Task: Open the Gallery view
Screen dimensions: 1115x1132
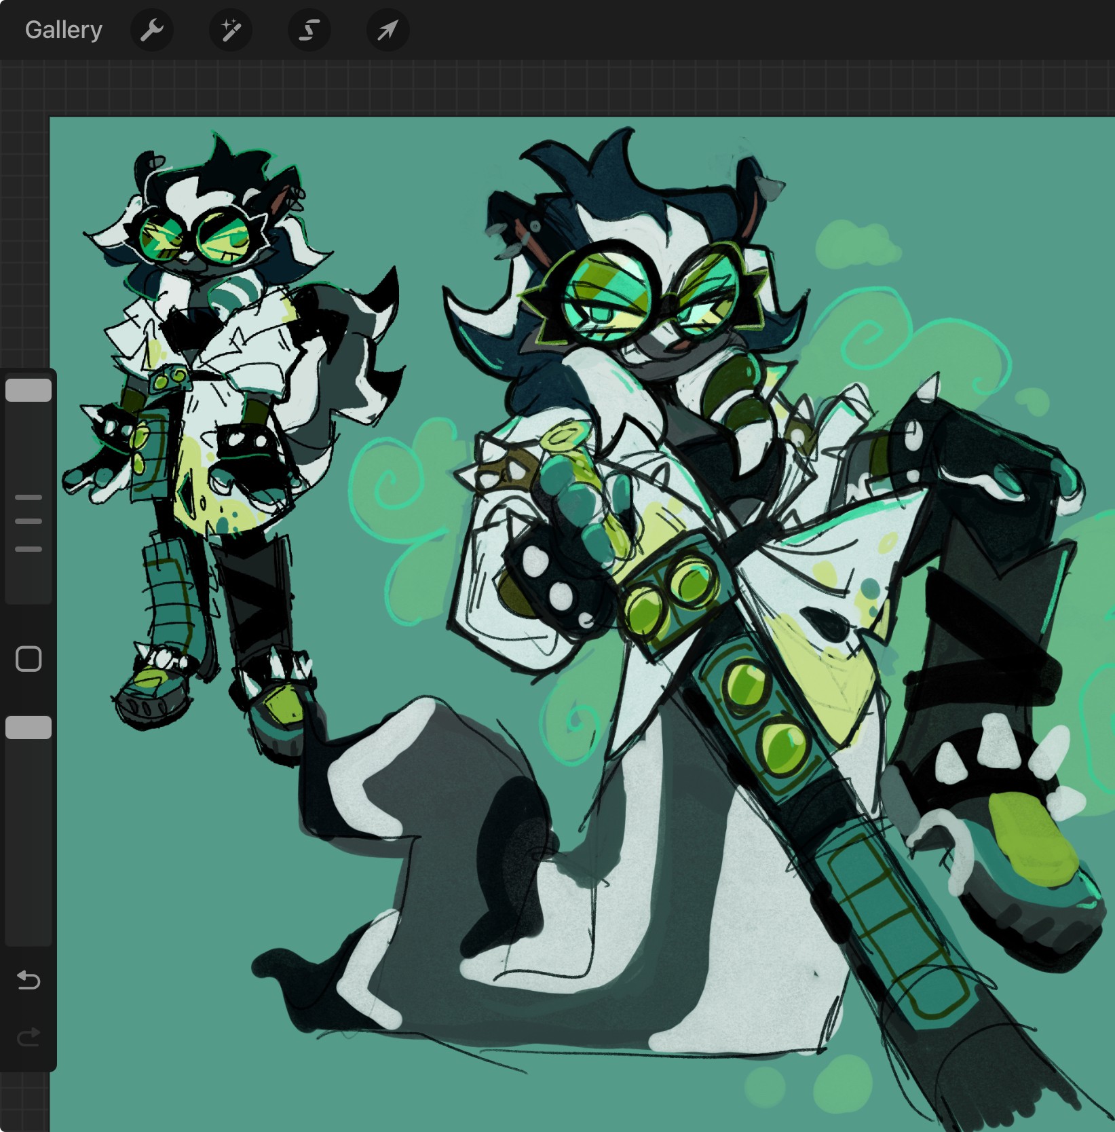Action: tap(63, 30)
